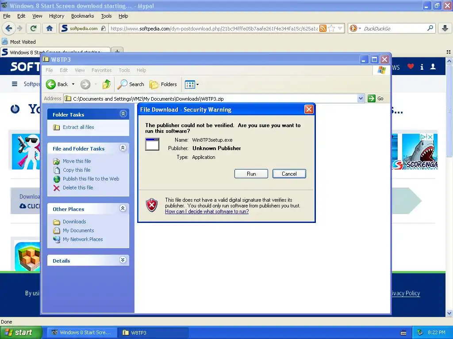The width and height of the screenshot is (453, 339).
Task: Click the red shield warning icon
Action: coord(152,205)
